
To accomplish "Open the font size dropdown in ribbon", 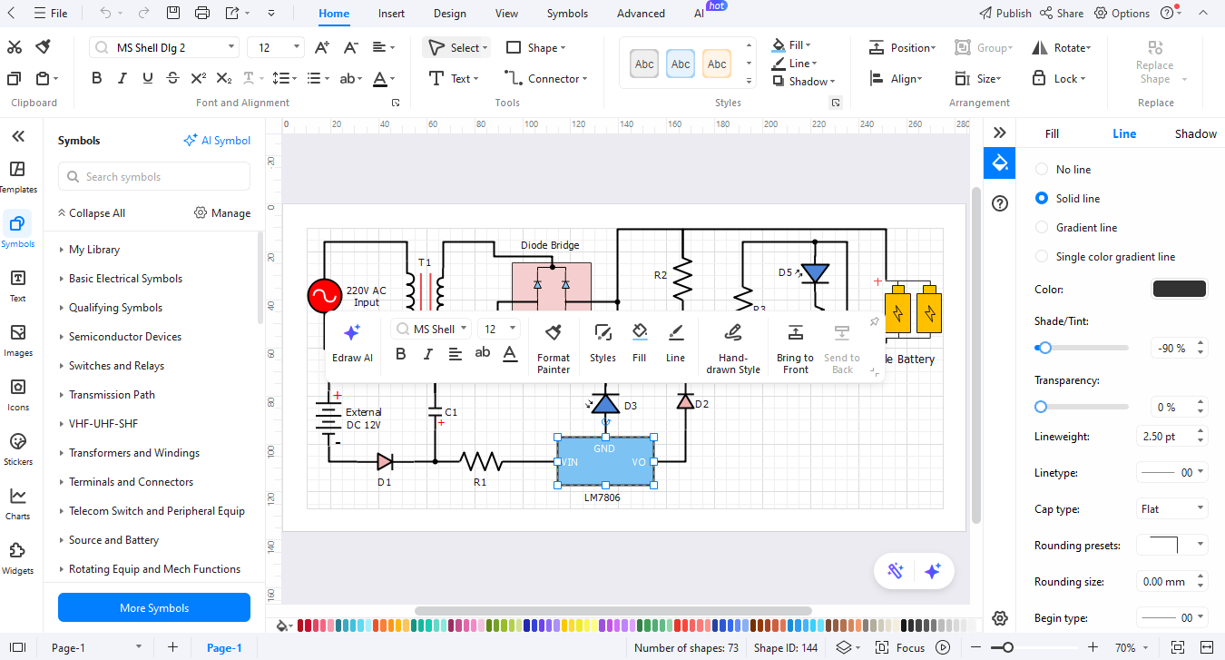I will coord(297,47).
